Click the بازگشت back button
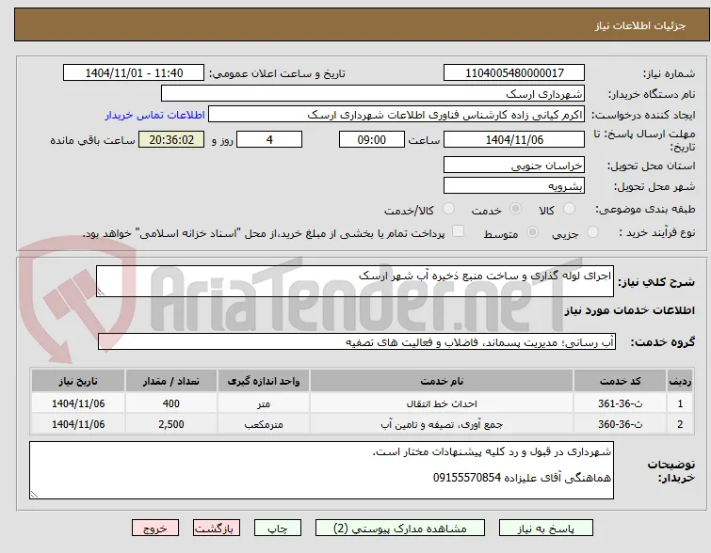The width and height of the screenshot is (711, 553). pyautogui.click(x=216, y=529)
